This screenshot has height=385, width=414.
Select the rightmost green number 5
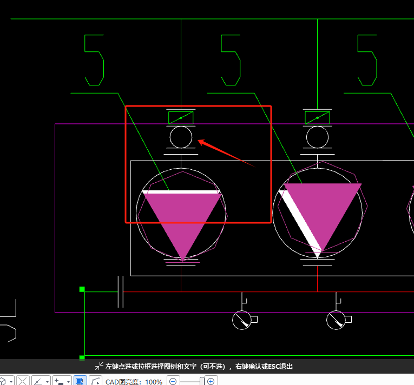[x=367, y=60]
